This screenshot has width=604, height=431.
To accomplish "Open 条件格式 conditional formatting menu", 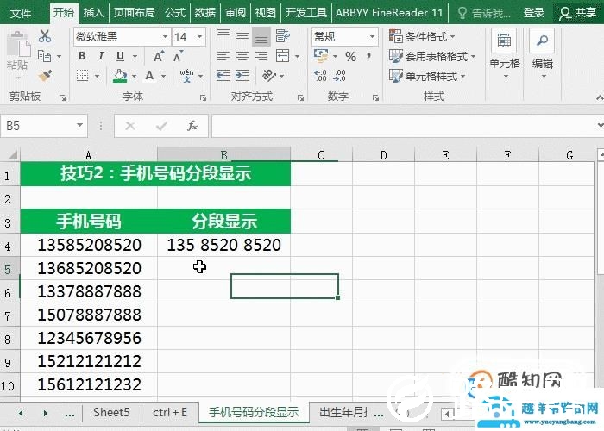I will (x=422, y=36).
